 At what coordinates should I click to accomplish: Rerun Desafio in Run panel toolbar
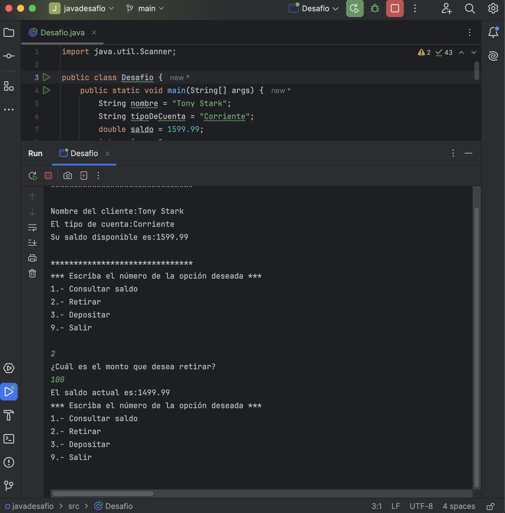(33, 176)
